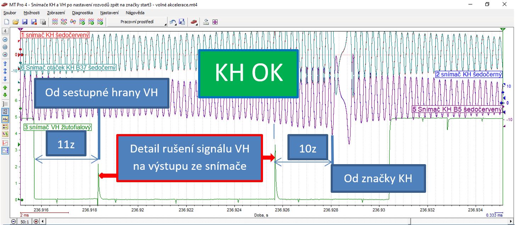Create a new measurement file

click(6, 22)
